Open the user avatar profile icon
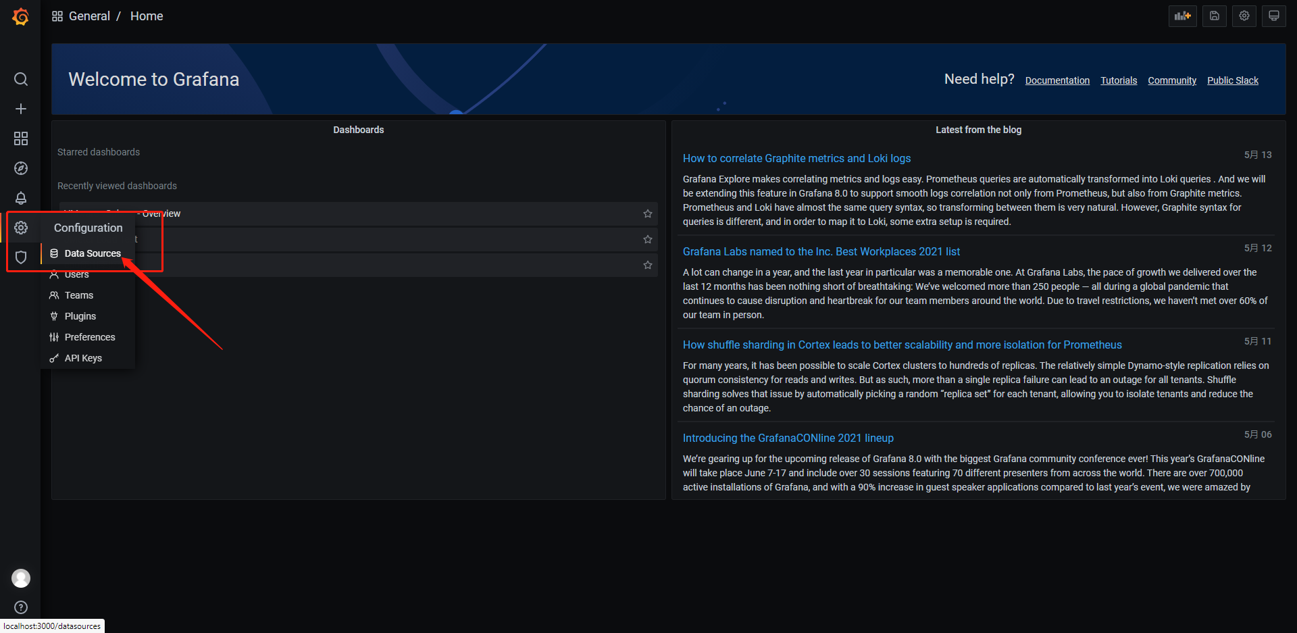The width and height of the screenshot is (1297, 633). point(21,578)
